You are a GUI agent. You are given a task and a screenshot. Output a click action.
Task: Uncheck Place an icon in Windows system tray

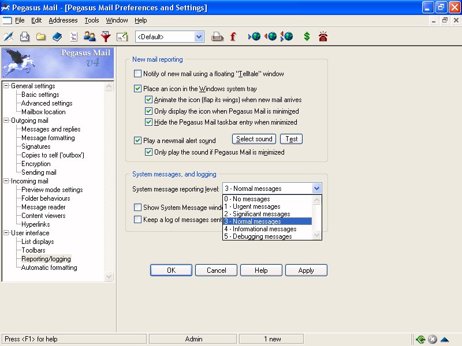pos(137,89)
